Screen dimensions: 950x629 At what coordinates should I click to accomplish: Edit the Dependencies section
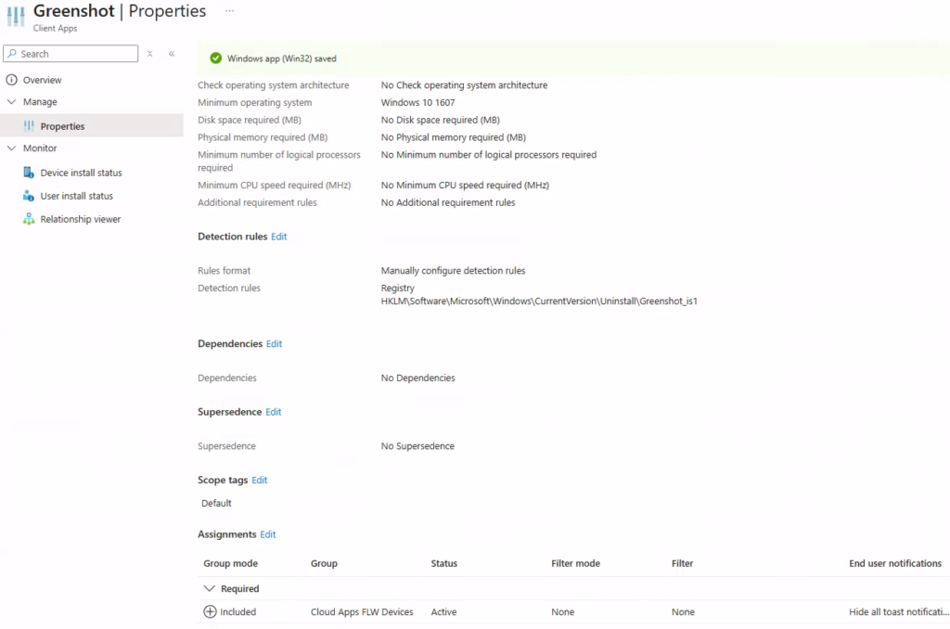click(x=274, y=344)
